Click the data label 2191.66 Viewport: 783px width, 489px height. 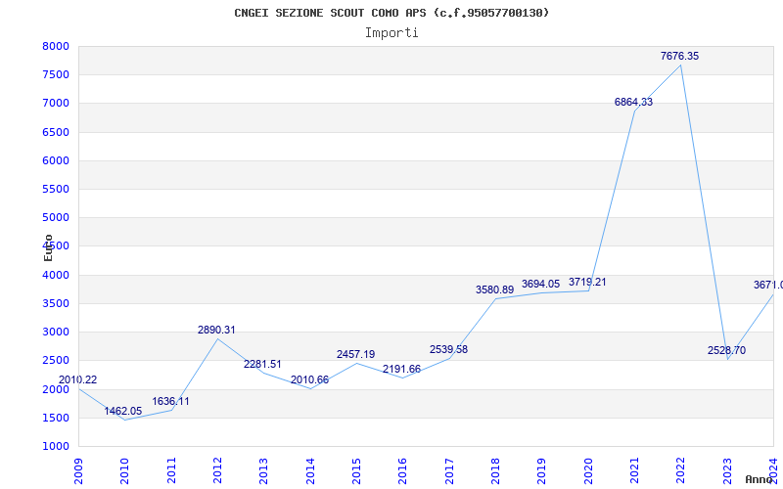(x=402, y=370)
